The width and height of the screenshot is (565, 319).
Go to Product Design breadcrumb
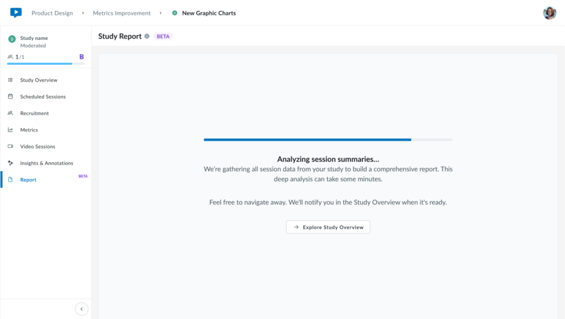tap(52, 13)
